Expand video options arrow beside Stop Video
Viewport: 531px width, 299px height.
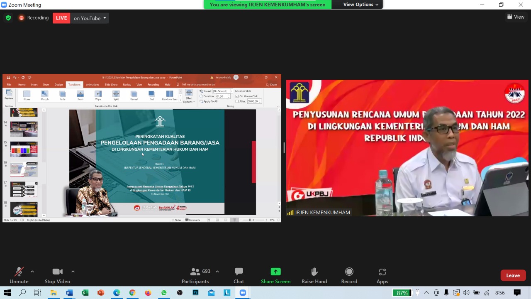tap(73, 272)
